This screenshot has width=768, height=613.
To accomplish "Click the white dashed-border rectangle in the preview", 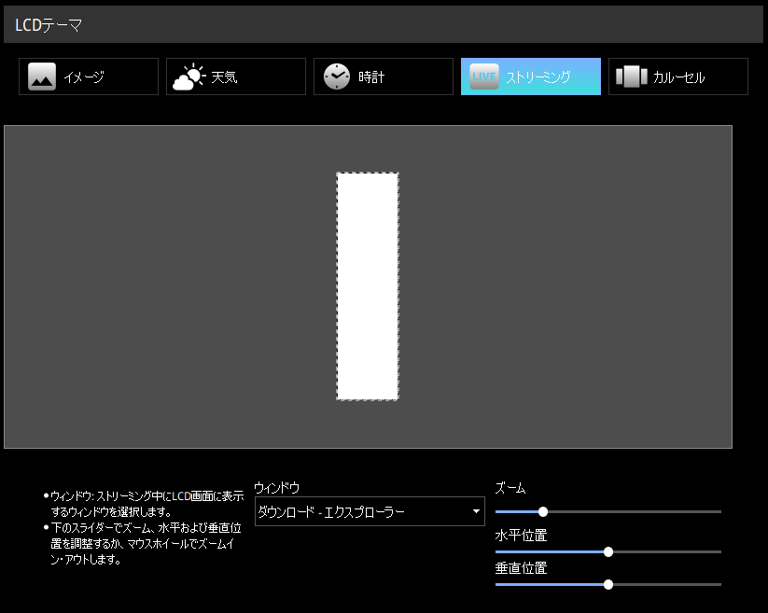I will point(368,286).
